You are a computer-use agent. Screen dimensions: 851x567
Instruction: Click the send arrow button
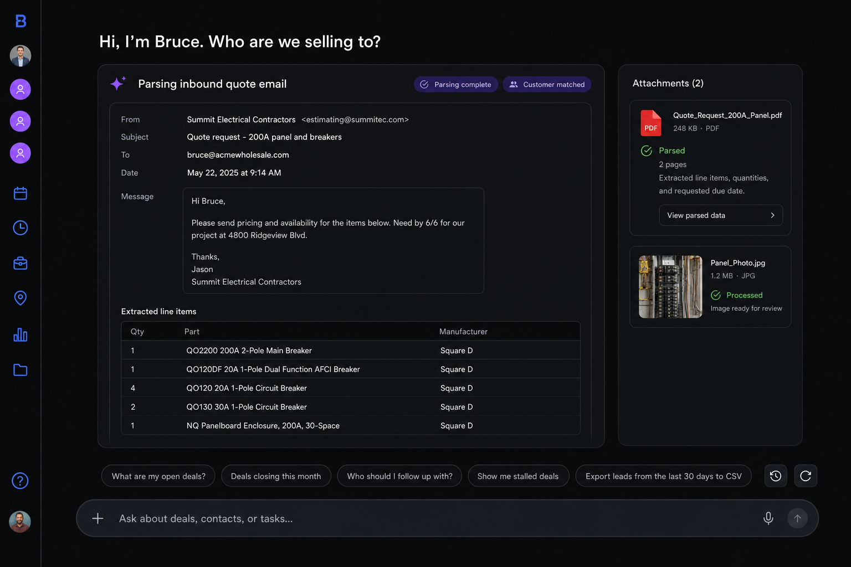click(x=798, y=518)
